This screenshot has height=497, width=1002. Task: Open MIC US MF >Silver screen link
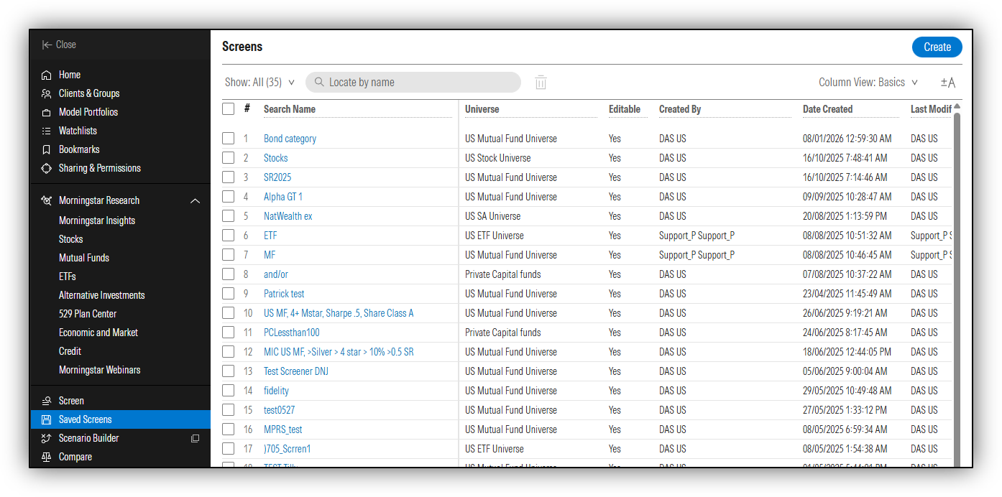339,352
